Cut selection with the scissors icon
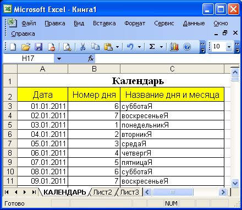 [83, 47]
